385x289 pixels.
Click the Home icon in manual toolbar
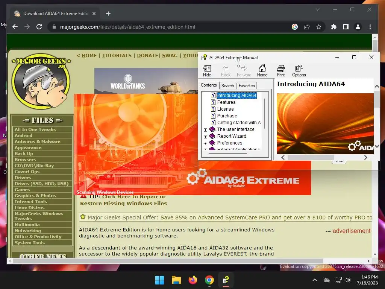[262, 71]
